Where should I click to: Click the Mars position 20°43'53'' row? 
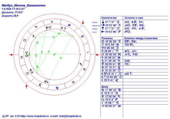click(x=111, y=54)
